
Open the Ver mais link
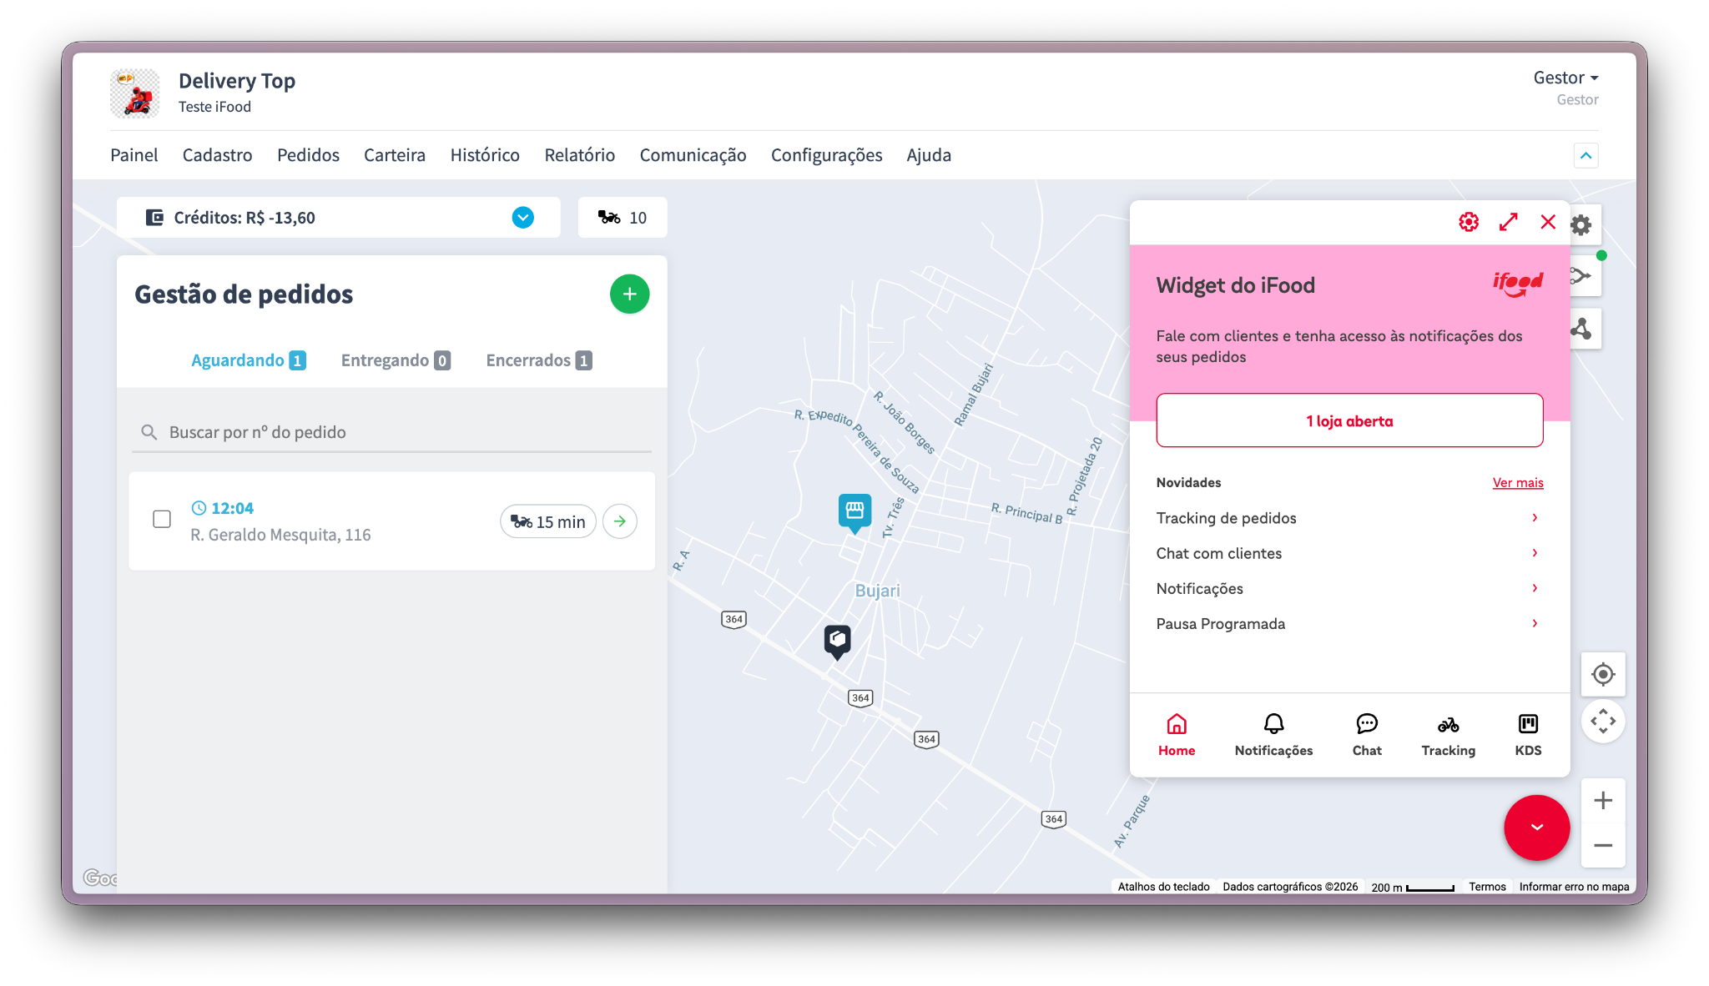coord(1517,483)
